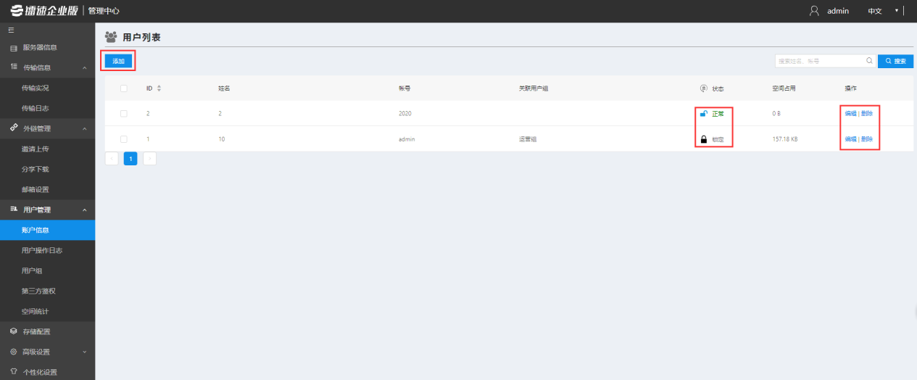Click the name and account search field
The height and width of the screenshot is (380, 917).
pyautogui.click(x=819, y=61)
